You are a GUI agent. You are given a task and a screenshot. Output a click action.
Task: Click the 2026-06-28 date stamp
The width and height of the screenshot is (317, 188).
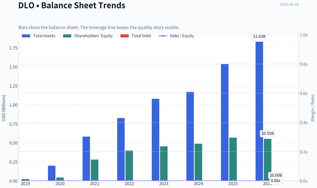[289, 4]
